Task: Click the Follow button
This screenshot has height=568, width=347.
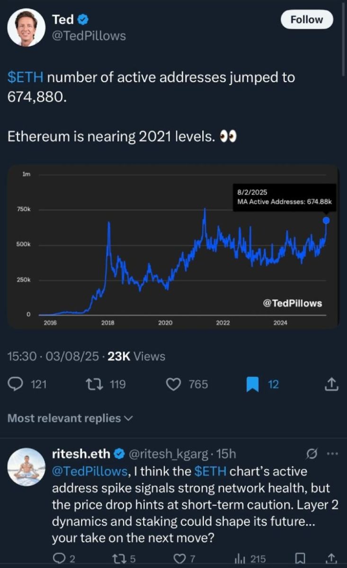Action: (306, 19)
